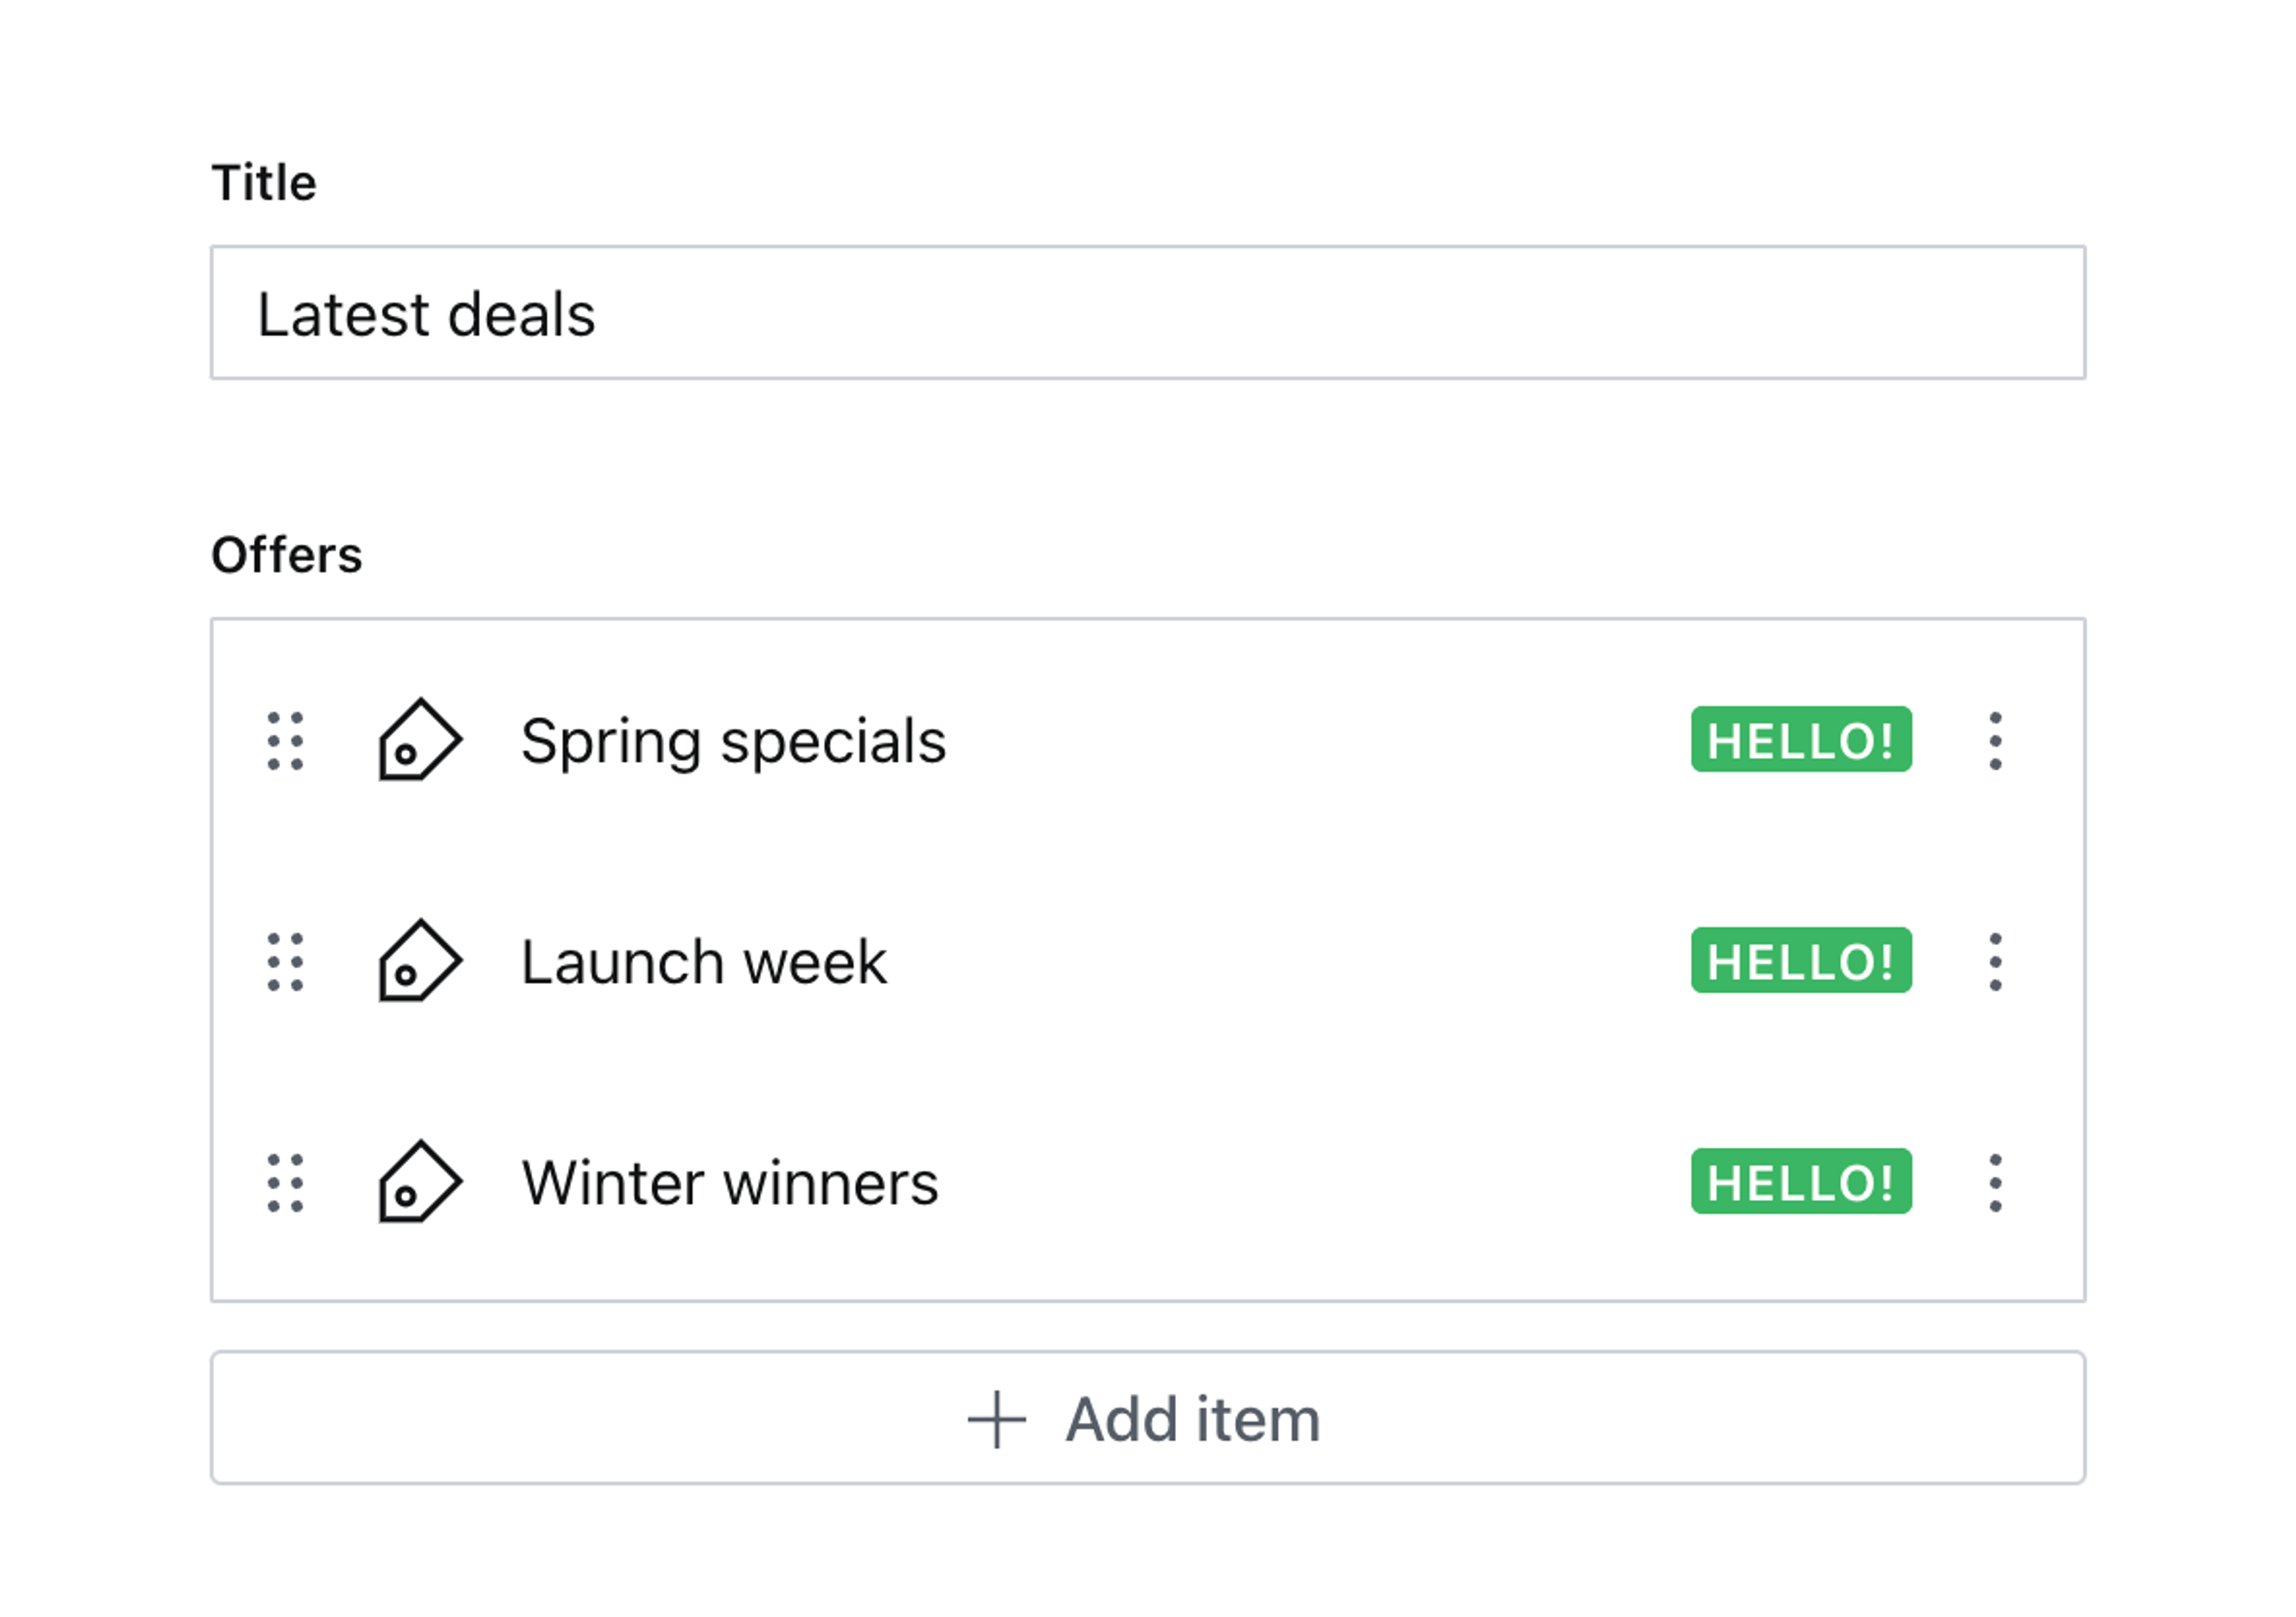Image resolution: width=2296 pixels, height=1617 pixels.
Task: Open the Winter winners offer
Action: coord(730,1183)
